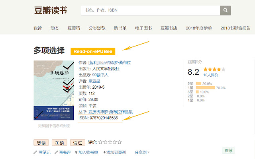
Task: Click the 4星 70.0% rating bar
Action: (206, 88)
